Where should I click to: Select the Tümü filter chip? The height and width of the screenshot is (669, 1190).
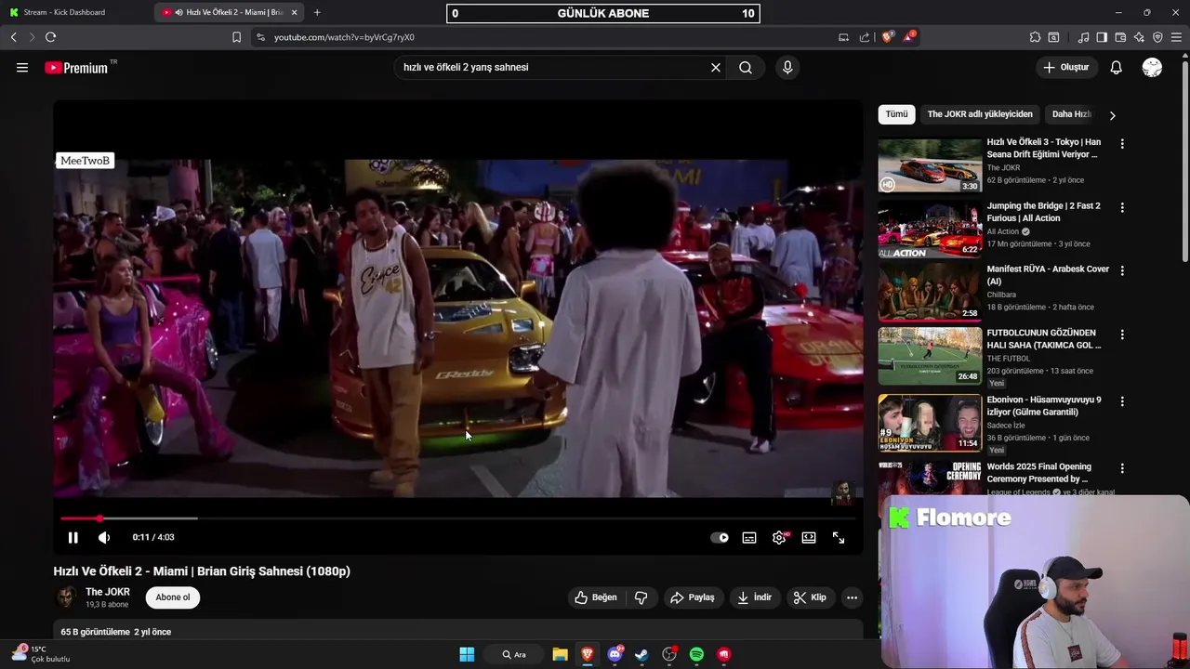point(896,114)
